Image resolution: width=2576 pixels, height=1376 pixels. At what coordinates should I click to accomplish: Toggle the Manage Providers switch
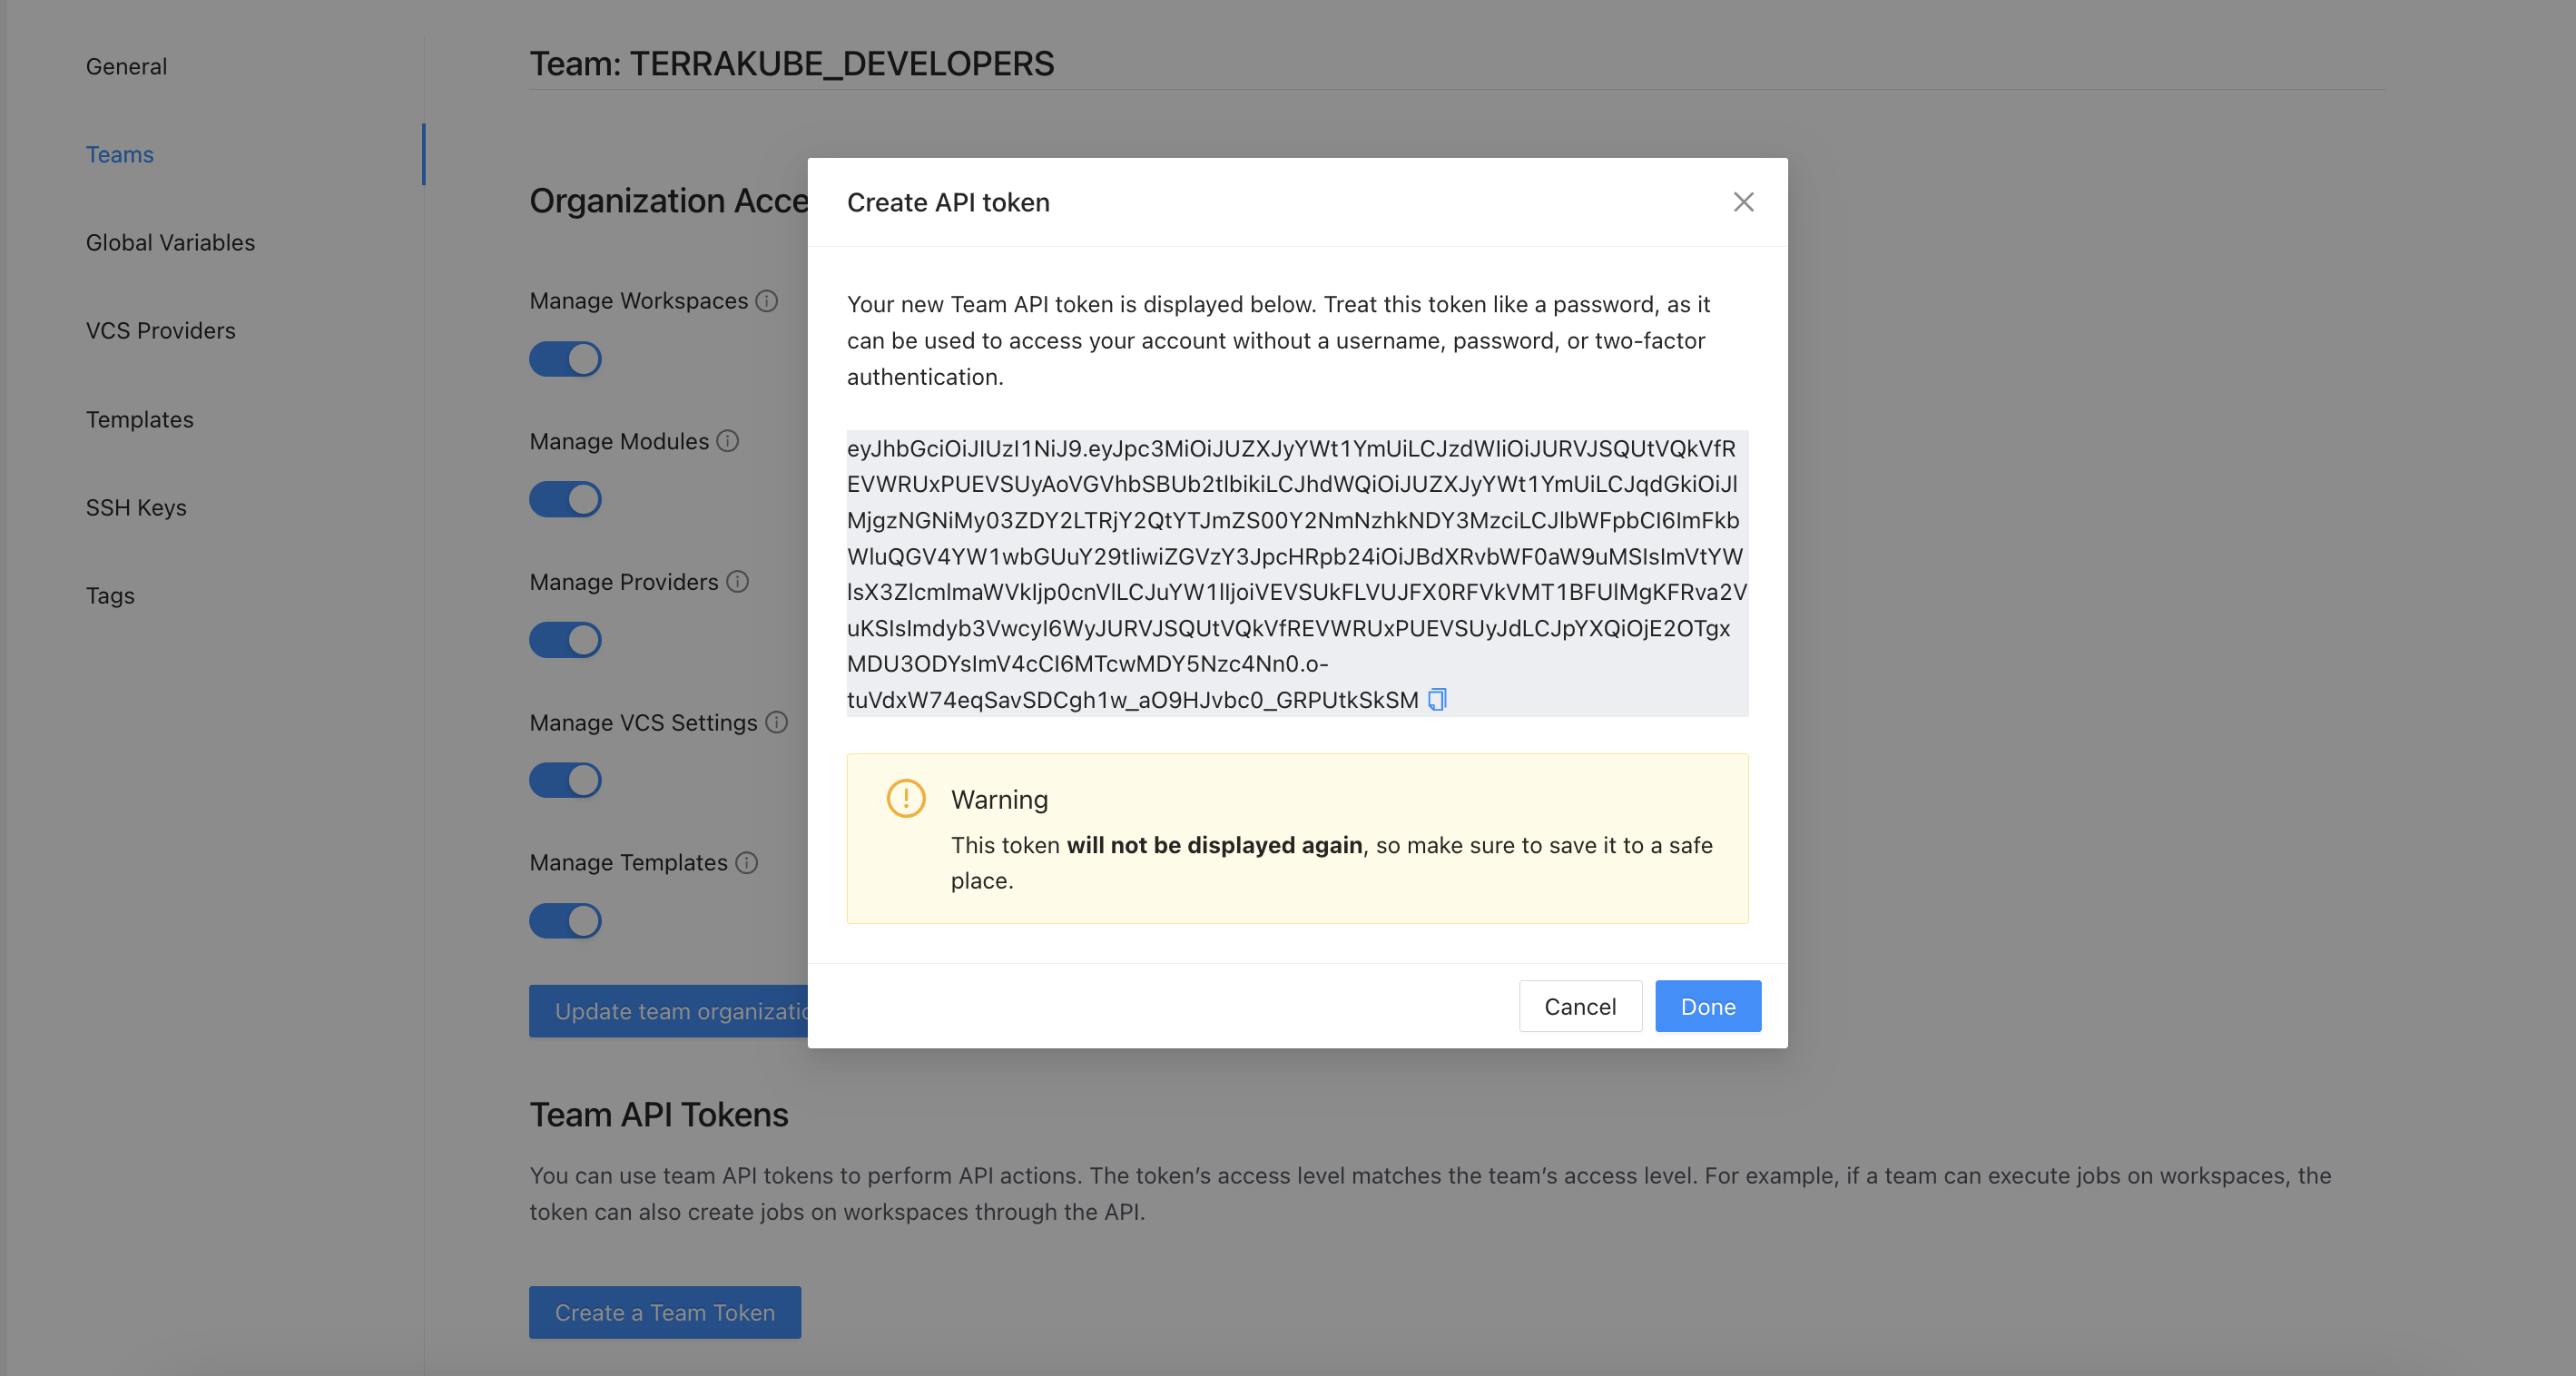point(565,640)
